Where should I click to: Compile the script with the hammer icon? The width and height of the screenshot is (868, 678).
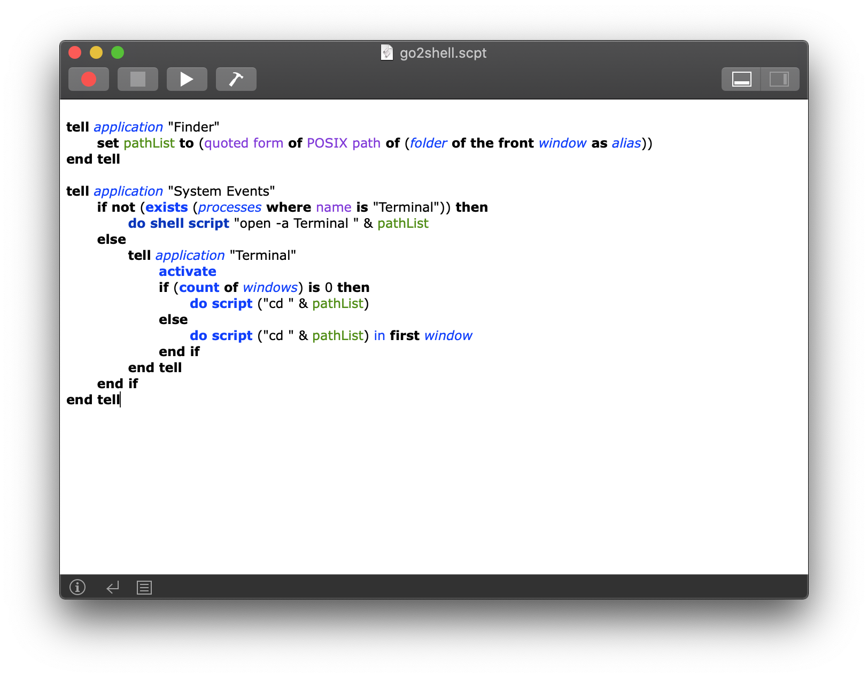[236, 79]
